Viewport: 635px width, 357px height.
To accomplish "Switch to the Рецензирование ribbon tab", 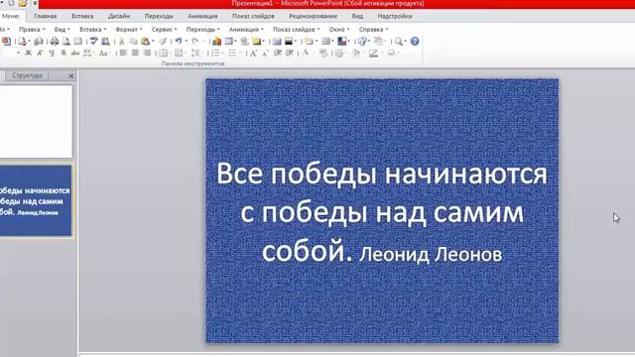I will pos(313,16).
